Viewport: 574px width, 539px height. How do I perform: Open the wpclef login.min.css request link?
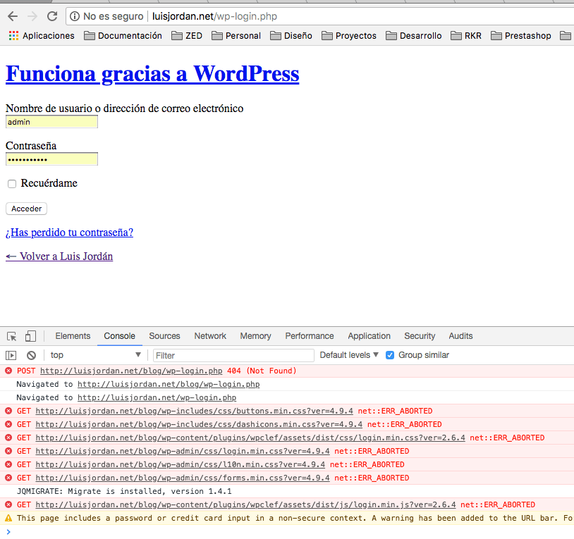(250, 438)
